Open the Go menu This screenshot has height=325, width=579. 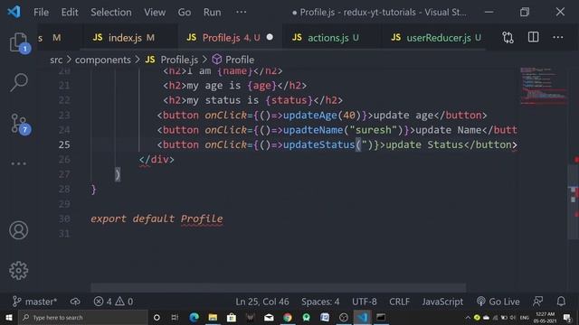[185, 12]
